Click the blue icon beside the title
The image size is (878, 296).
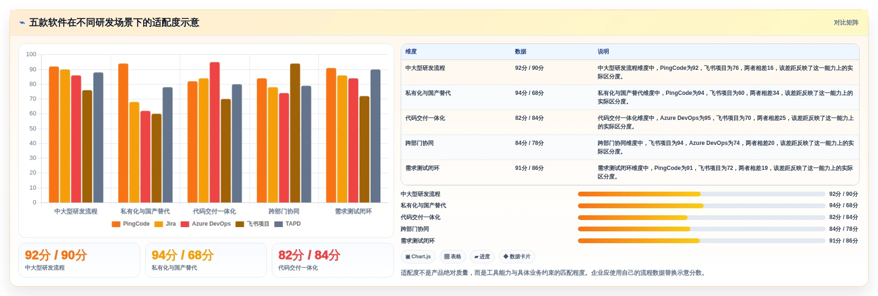click(x=22, y=23)
